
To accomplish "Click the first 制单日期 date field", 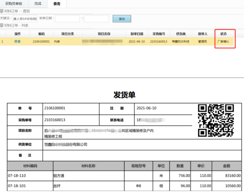I will tap(67, 19).
